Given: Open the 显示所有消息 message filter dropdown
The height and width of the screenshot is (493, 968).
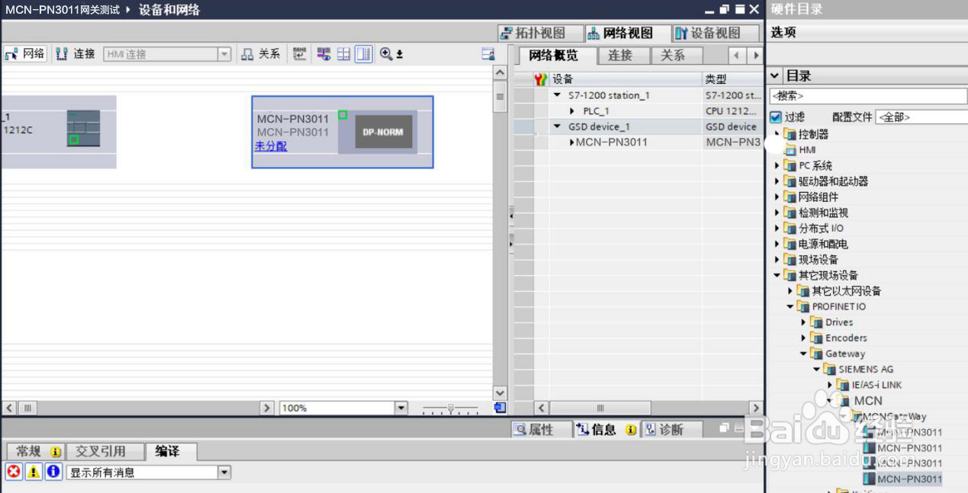Looking at the screenshot, I should 224,472.
